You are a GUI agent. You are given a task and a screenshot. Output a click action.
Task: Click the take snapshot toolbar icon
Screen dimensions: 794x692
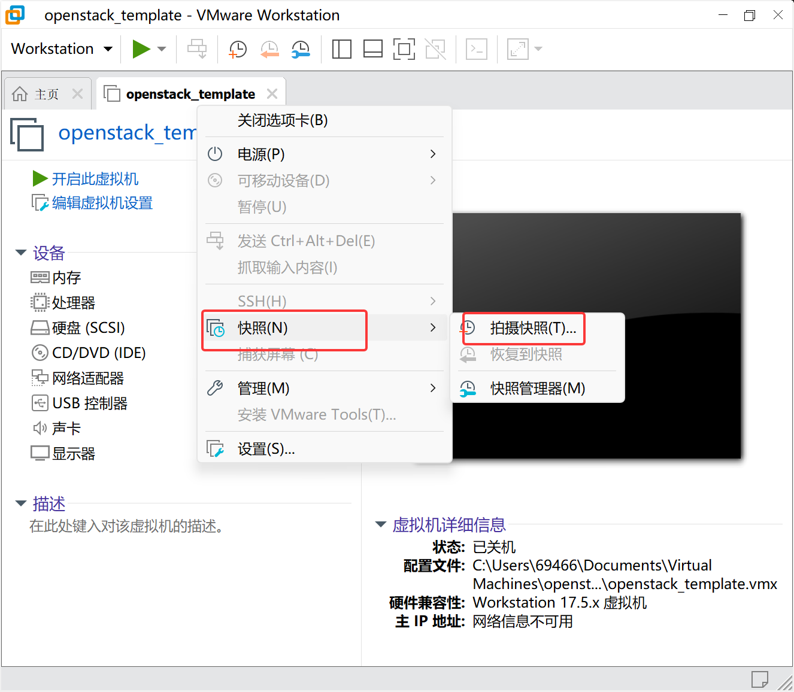[x=238, y=49]
